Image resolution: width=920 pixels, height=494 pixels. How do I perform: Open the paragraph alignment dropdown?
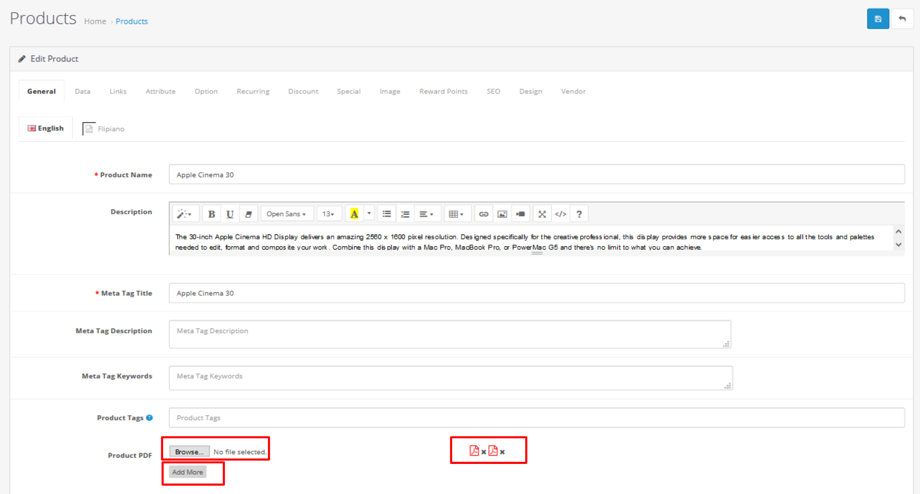(x=427, y=214)
